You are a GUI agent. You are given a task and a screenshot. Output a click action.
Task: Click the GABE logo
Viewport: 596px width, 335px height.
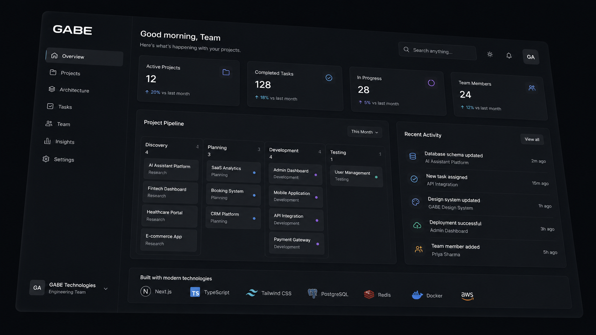[x=72, y=30]
